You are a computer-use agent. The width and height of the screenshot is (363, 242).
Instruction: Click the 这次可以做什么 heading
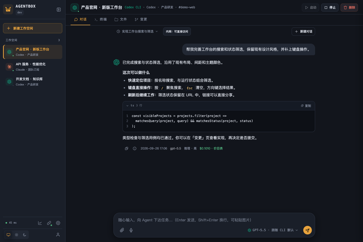click(136, 73)
